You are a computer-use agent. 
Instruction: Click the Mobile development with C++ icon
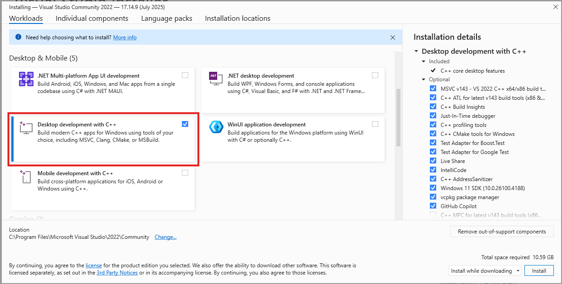click(26, 176)
